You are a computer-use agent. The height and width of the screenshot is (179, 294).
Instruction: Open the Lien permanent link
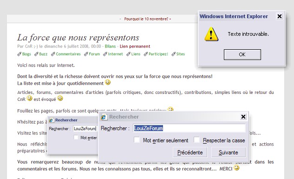(135, 46)
